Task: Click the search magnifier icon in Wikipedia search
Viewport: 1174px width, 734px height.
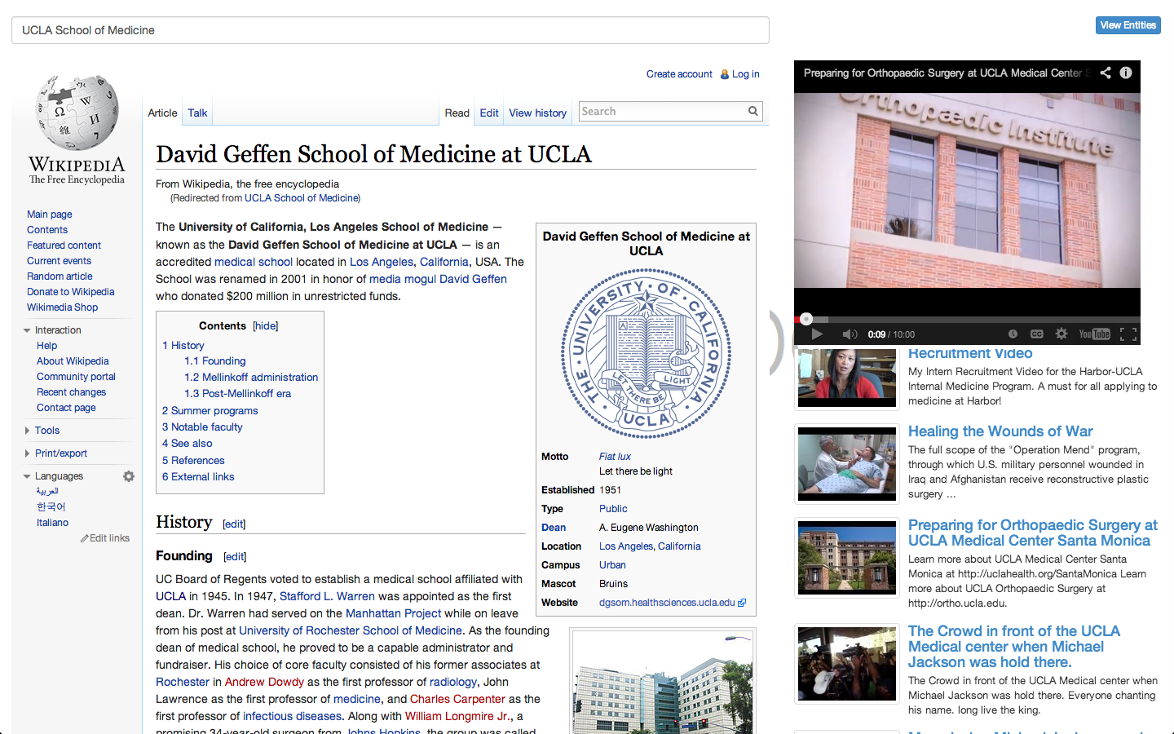Action: point(753,111)
